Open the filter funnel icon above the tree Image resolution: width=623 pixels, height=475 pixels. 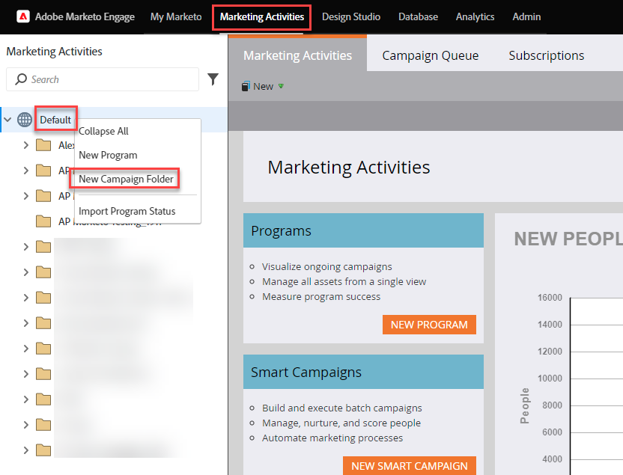213,79
